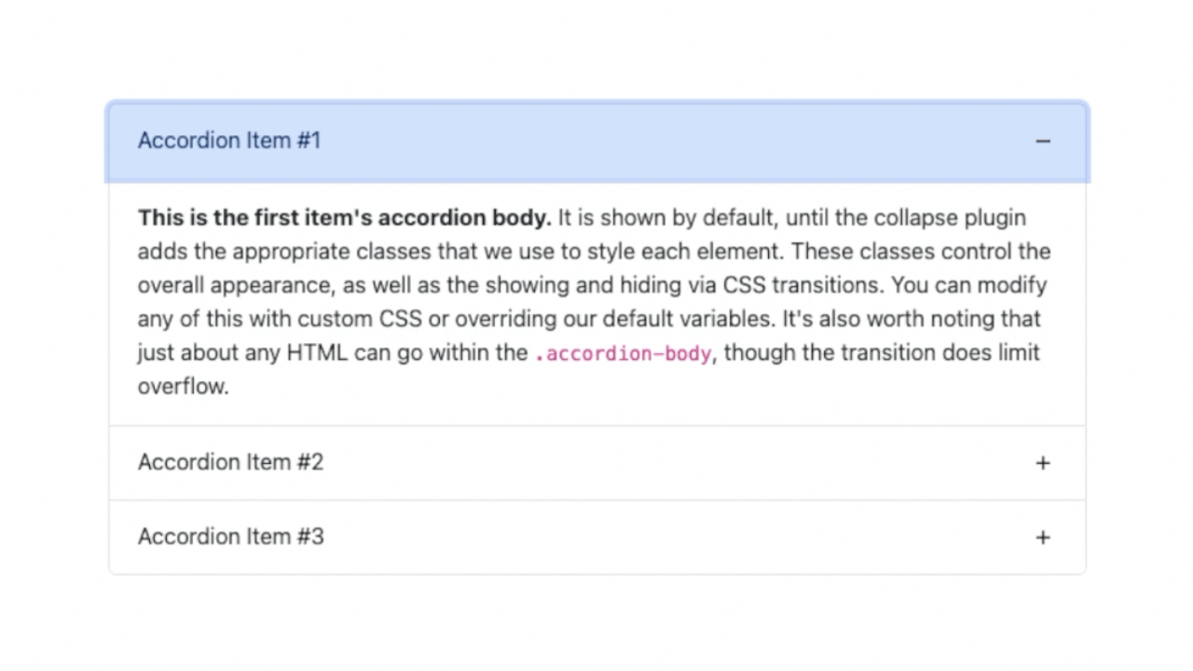This screenshot has height=671, width=1193.
Task: Collapse Accordion Item #1 with minus icon
Action: click(x=1042, y=141)
